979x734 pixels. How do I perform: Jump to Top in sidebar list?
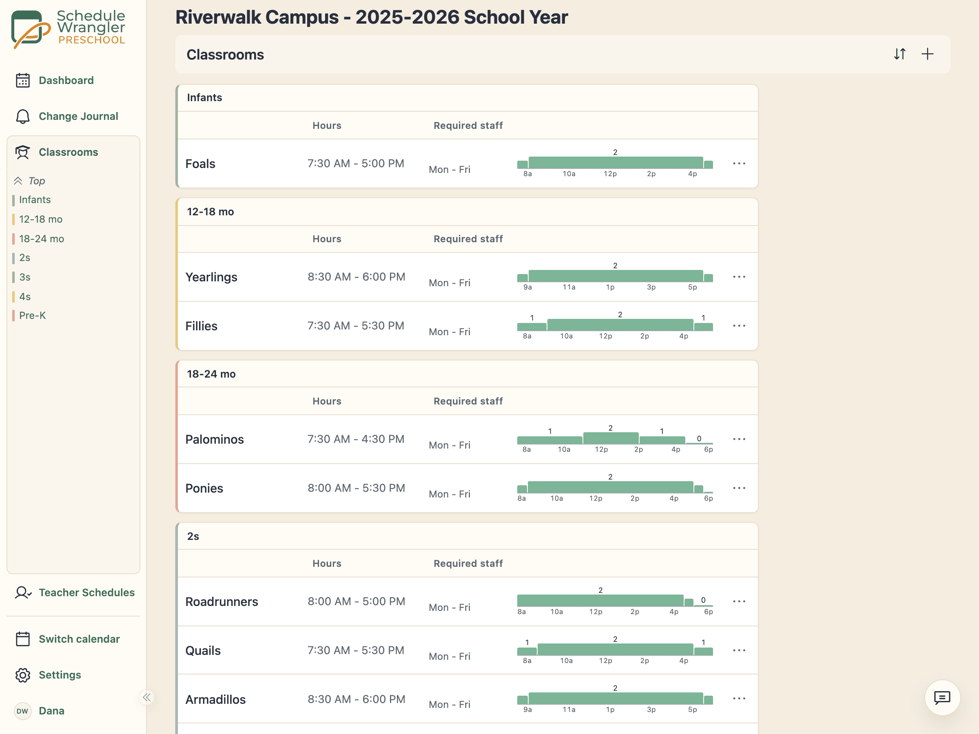tap(29, 181)
